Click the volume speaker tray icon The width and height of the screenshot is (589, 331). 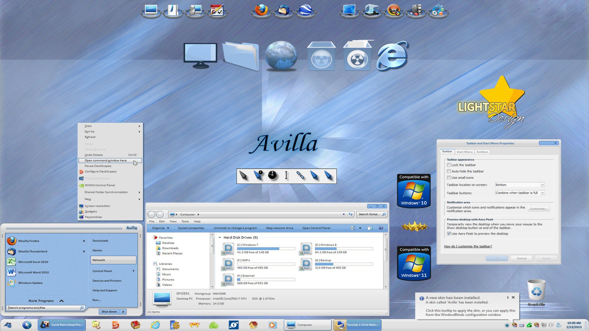pyautogui.click(x=551, y=325)
